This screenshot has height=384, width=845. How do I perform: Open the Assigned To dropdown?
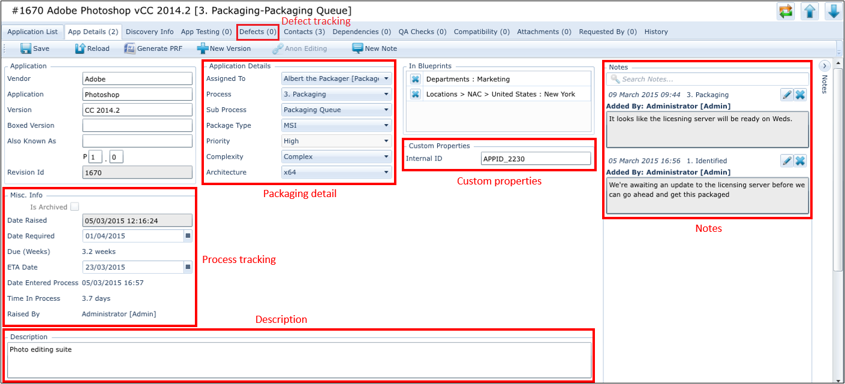tap(386, 78)
